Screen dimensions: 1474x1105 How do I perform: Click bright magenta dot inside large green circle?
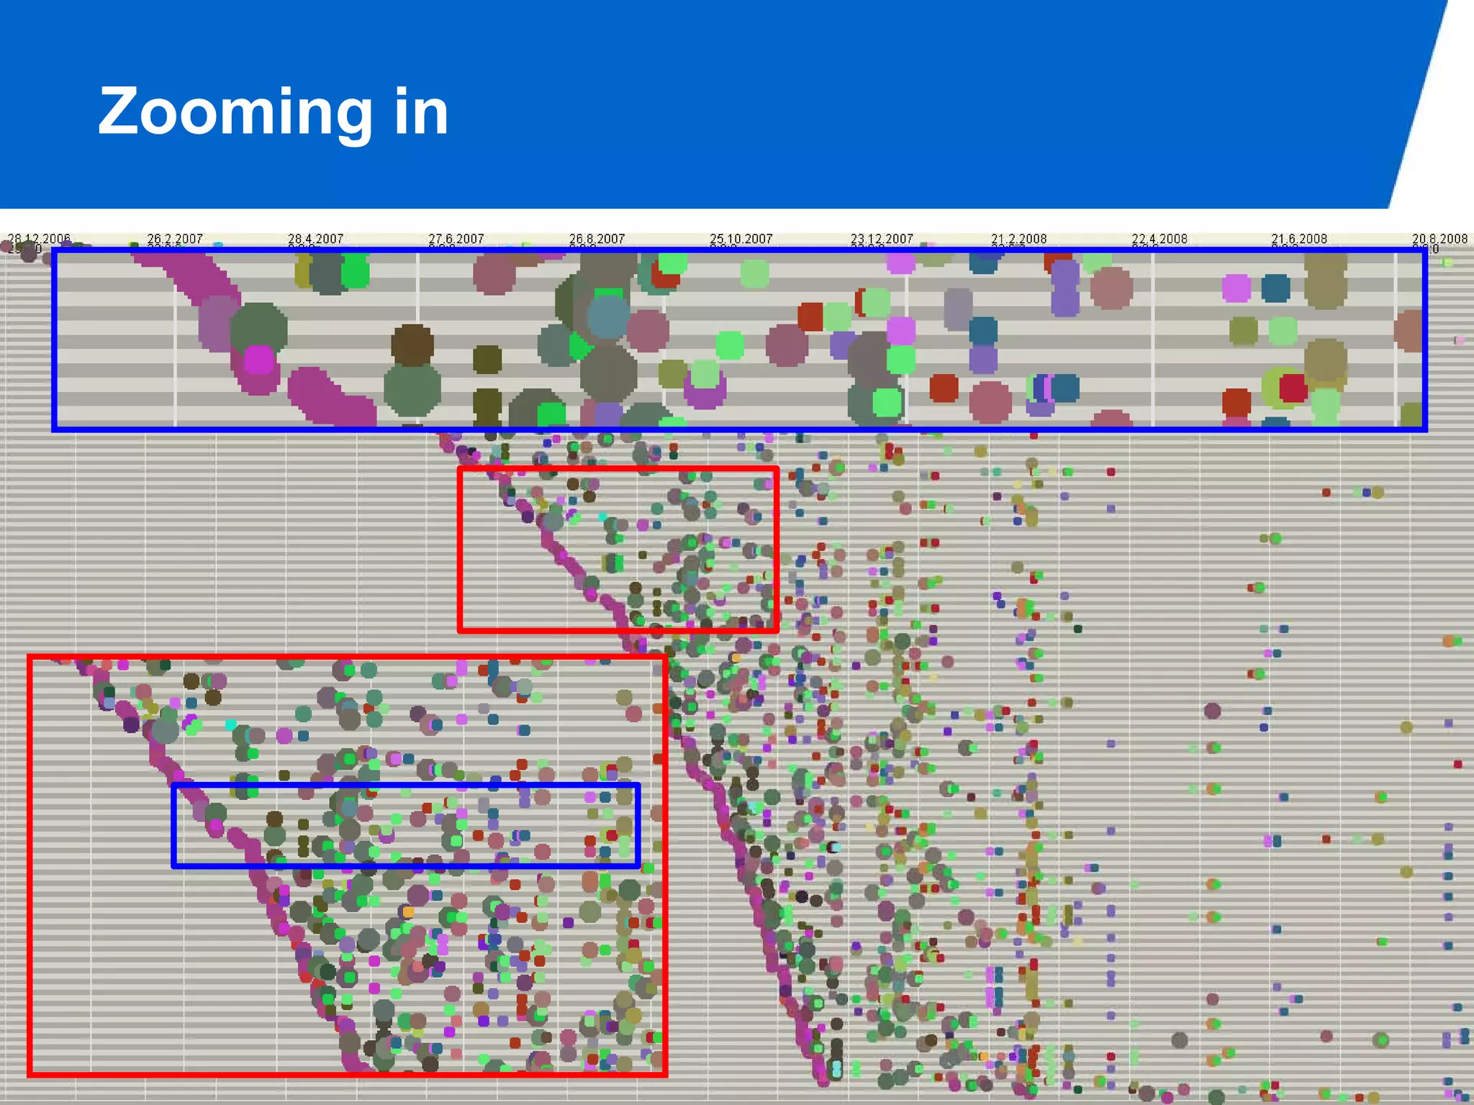tap(258, 360)
